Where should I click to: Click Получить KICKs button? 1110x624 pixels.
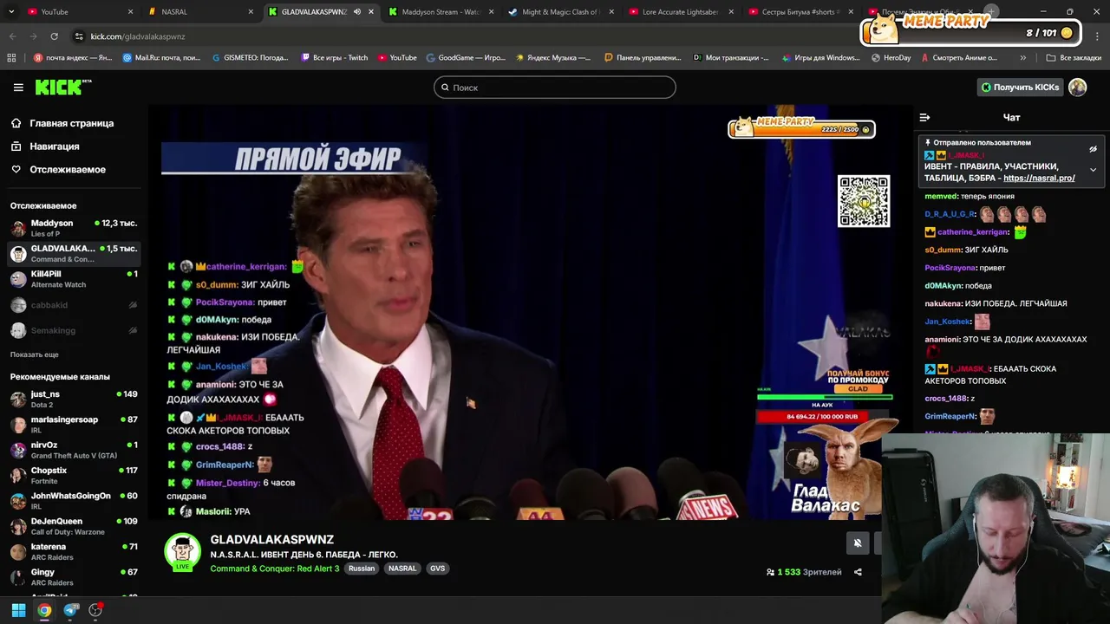[x=1020, y=87]
